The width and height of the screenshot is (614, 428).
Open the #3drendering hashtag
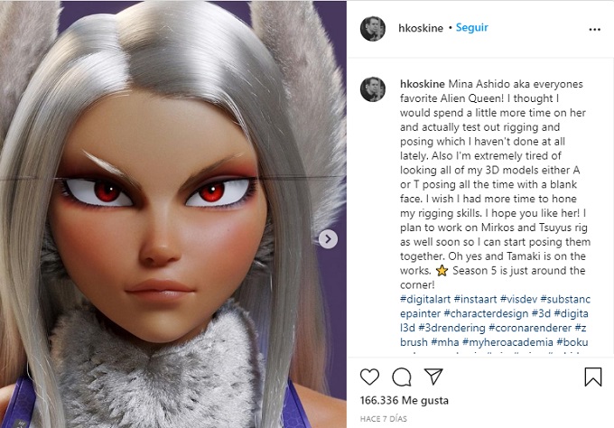(x=451, y=328)
